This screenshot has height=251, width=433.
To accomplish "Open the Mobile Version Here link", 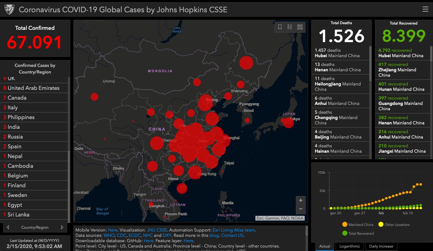I will [x=112, y=230].
